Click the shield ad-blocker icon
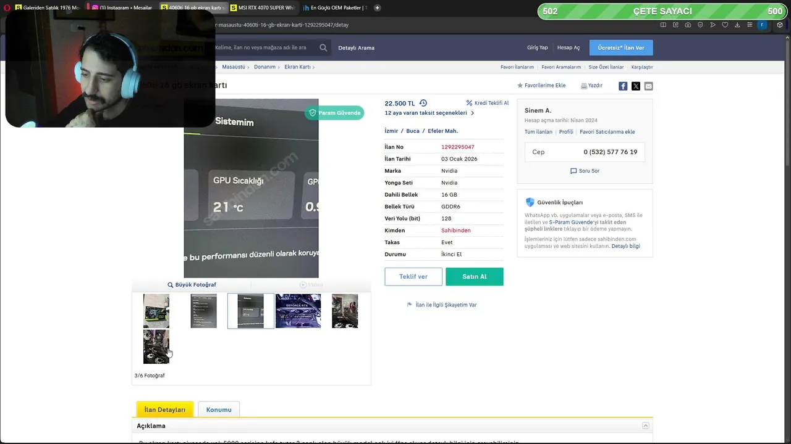 pos(700,25)
